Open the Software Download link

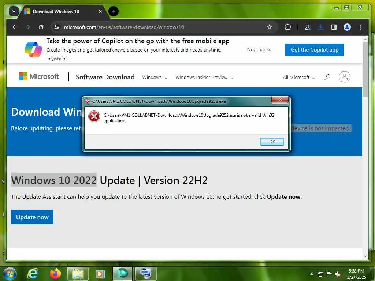(105, 77)
